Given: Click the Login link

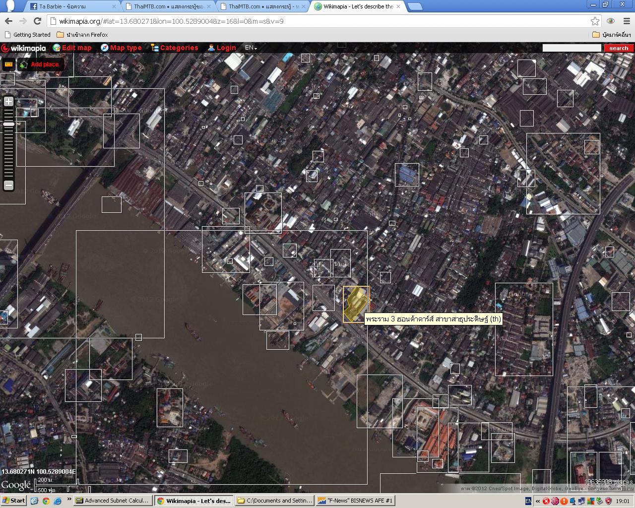Looking at the screenshot, I should coord(222,48).
